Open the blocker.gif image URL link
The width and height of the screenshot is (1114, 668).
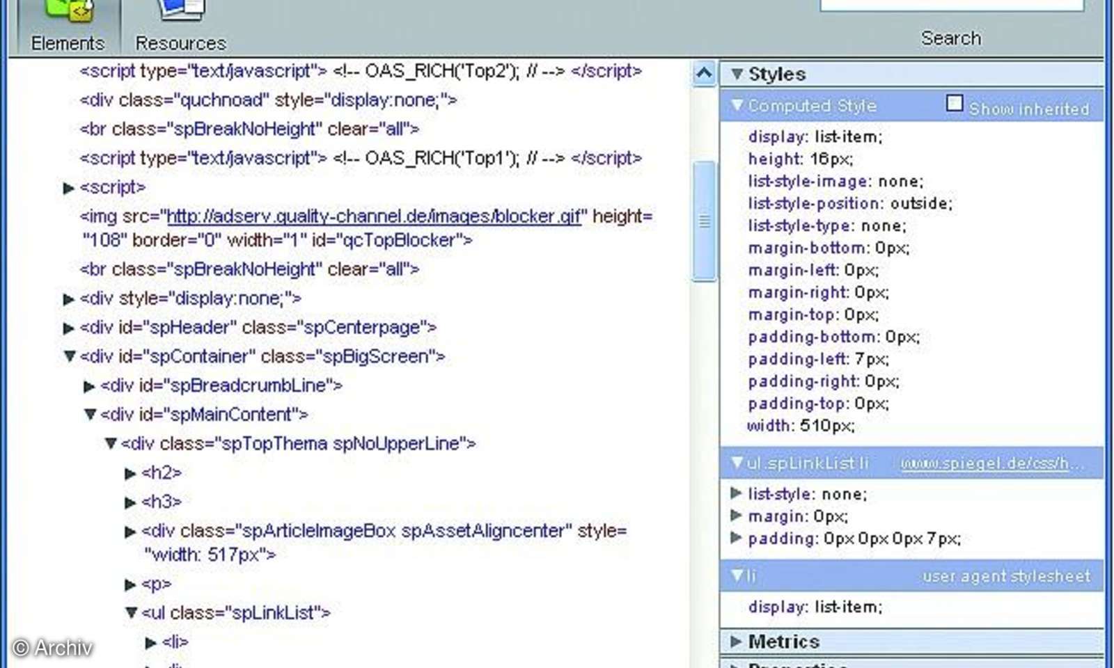(x=373, y=216)
